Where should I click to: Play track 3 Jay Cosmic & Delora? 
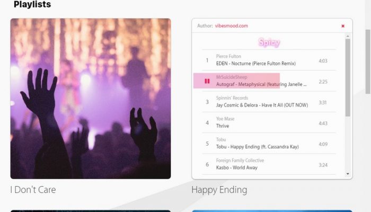pos(269,102)
